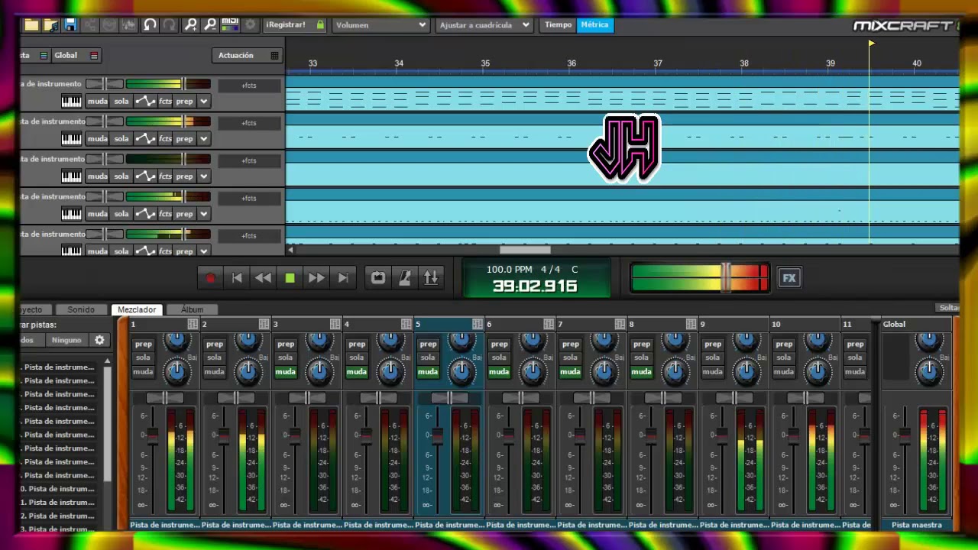Image resolution: width=978 pixels, height=550 pixels.
Task: Click mixer channel 8 grid icon
Action: click(691, 325)
